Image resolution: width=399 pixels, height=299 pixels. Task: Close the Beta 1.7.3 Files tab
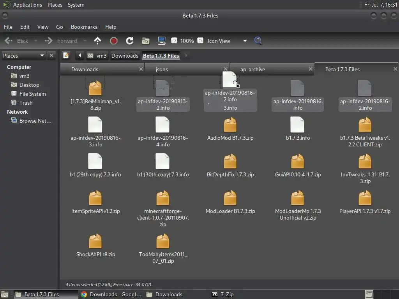[x=395, y=69]
